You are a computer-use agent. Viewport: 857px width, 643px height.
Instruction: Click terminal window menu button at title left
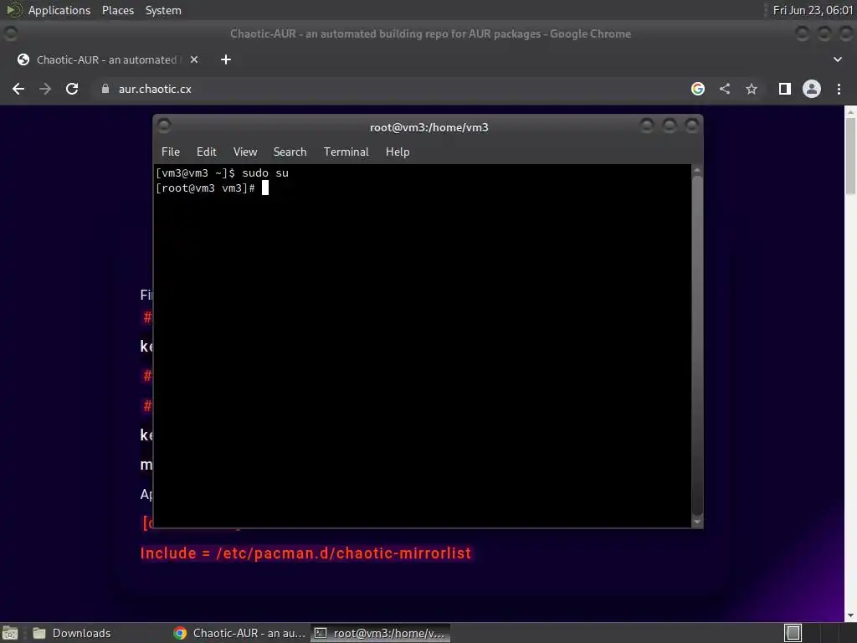point(164,126)
